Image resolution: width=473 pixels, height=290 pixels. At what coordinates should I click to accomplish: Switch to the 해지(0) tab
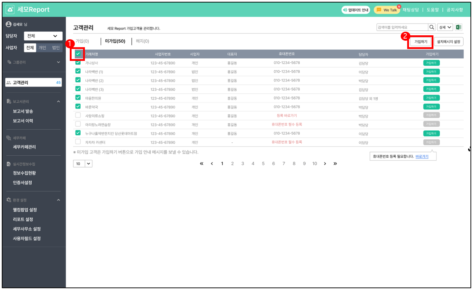(x=142, y=41)
